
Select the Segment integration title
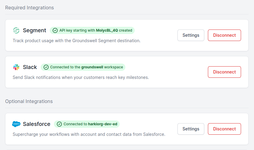[x=34, y=30]
